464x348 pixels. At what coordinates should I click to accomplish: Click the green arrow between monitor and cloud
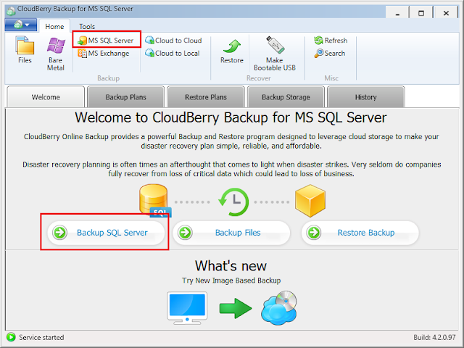[236, 308]
